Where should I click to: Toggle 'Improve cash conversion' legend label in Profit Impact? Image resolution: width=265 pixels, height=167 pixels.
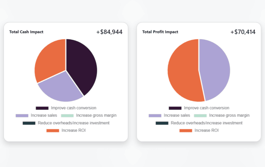click(x=206, y=108)
